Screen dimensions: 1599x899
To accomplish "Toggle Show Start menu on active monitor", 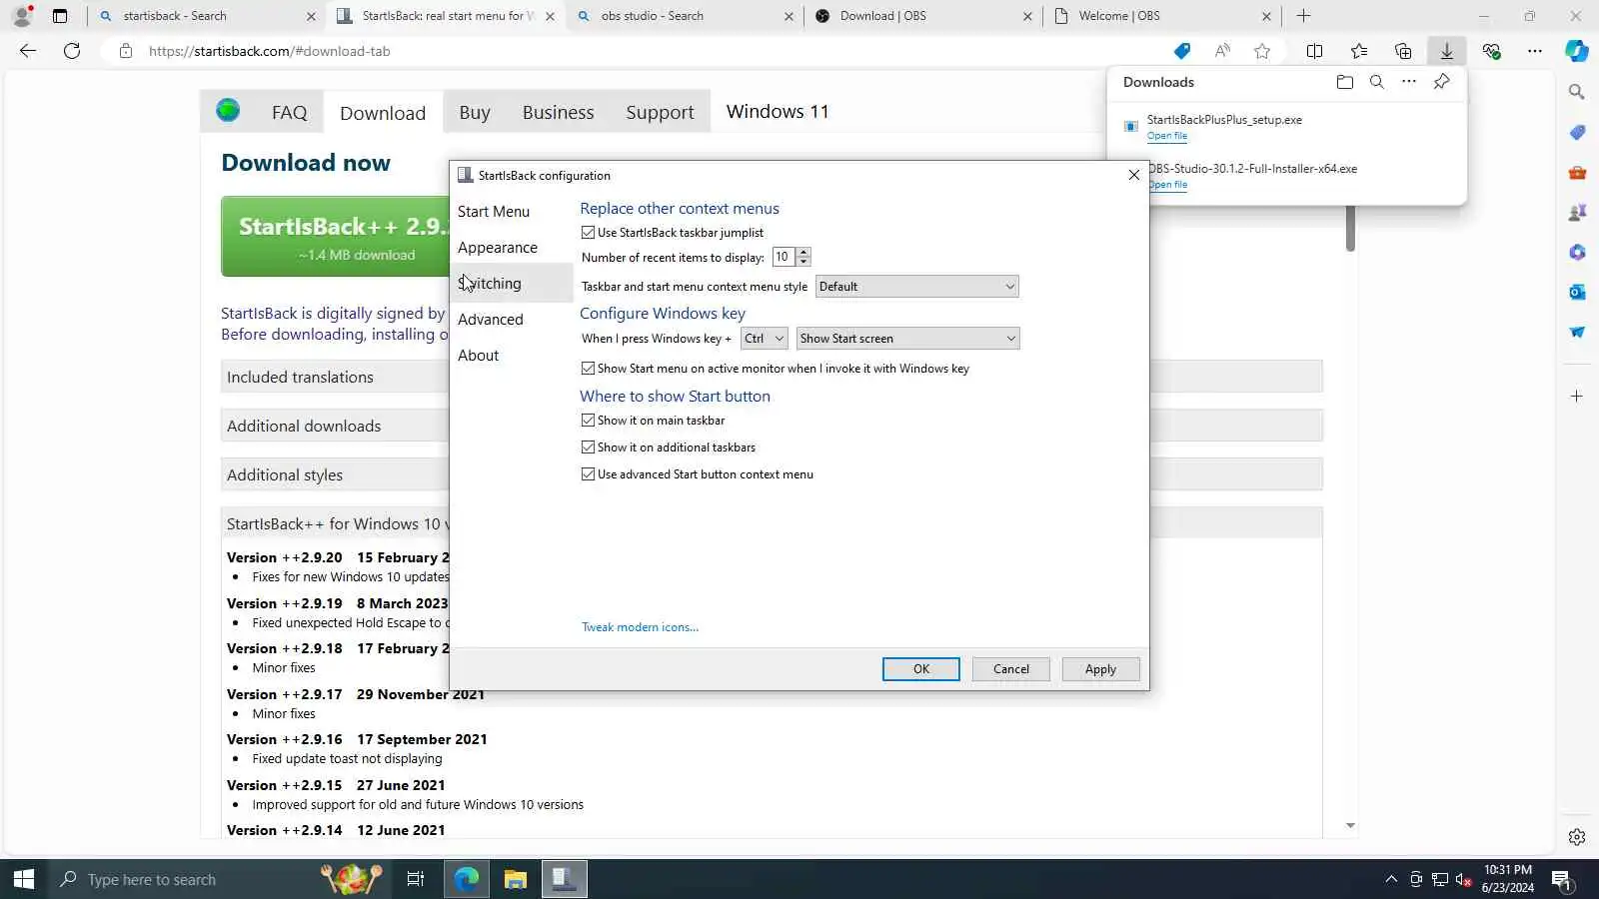I will (776, 369).
